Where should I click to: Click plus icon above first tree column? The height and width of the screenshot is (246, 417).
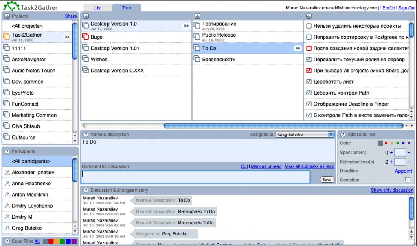click(86, 16)
